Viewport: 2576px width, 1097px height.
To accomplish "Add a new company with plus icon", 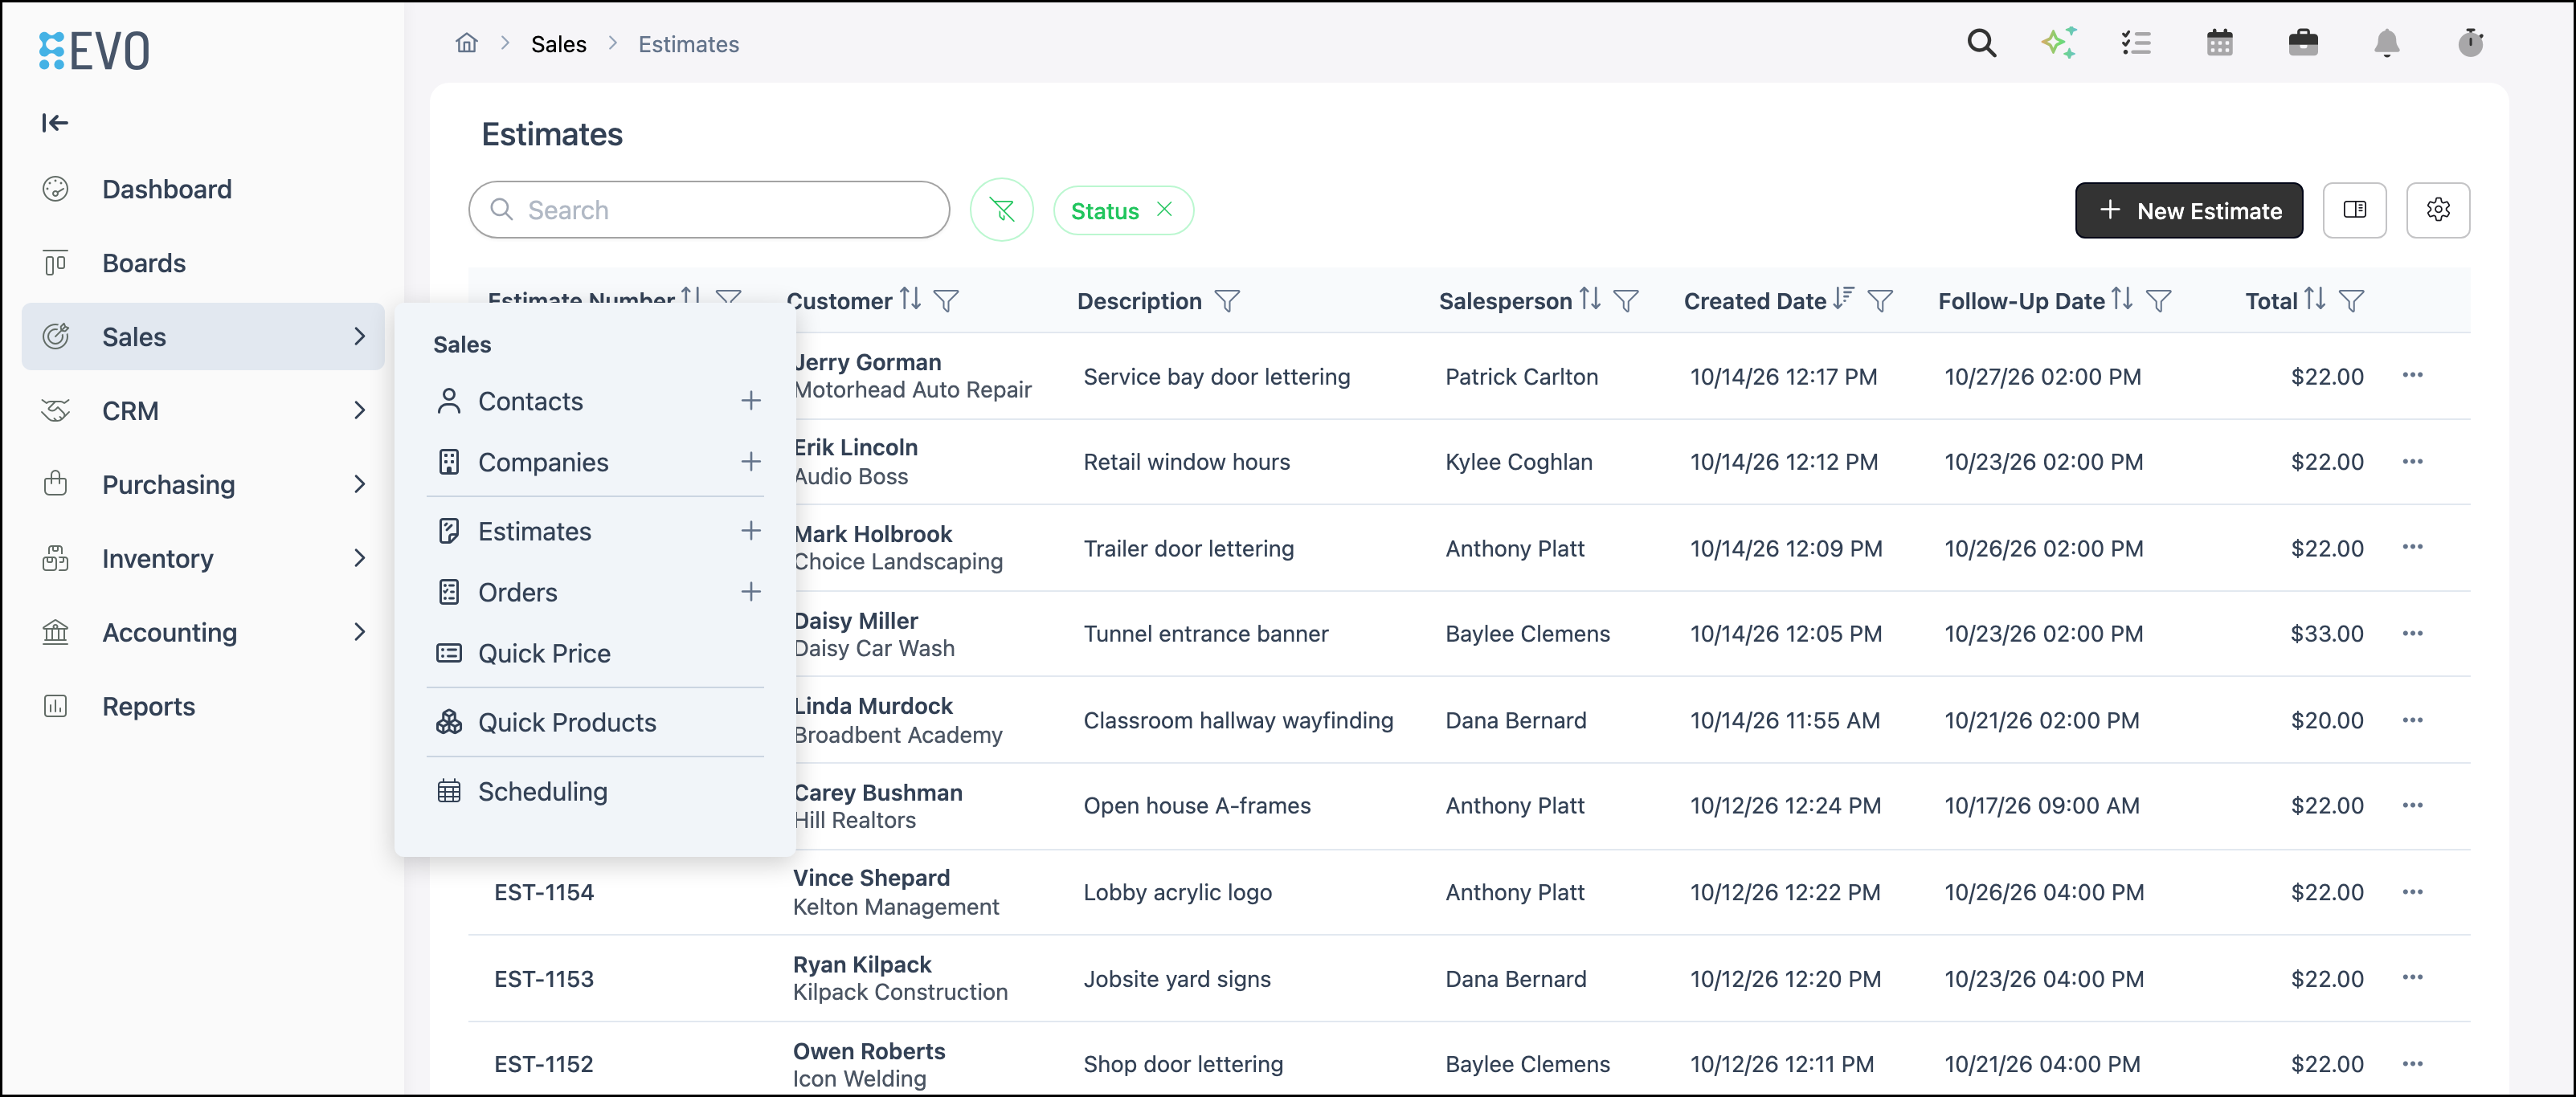I will (750, 462).
